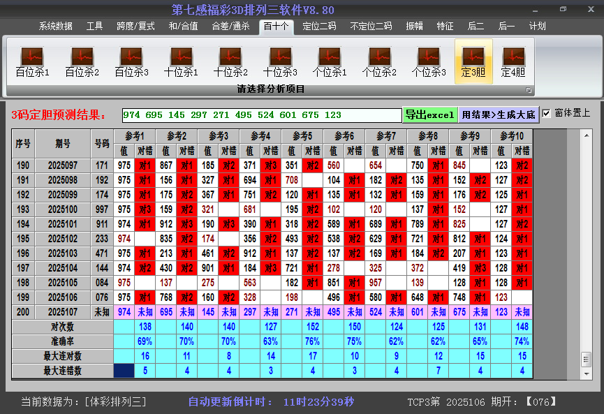Select the 十位杀1 analysis icon
This screenshot has height=414, width=604.
click(181, 61)
